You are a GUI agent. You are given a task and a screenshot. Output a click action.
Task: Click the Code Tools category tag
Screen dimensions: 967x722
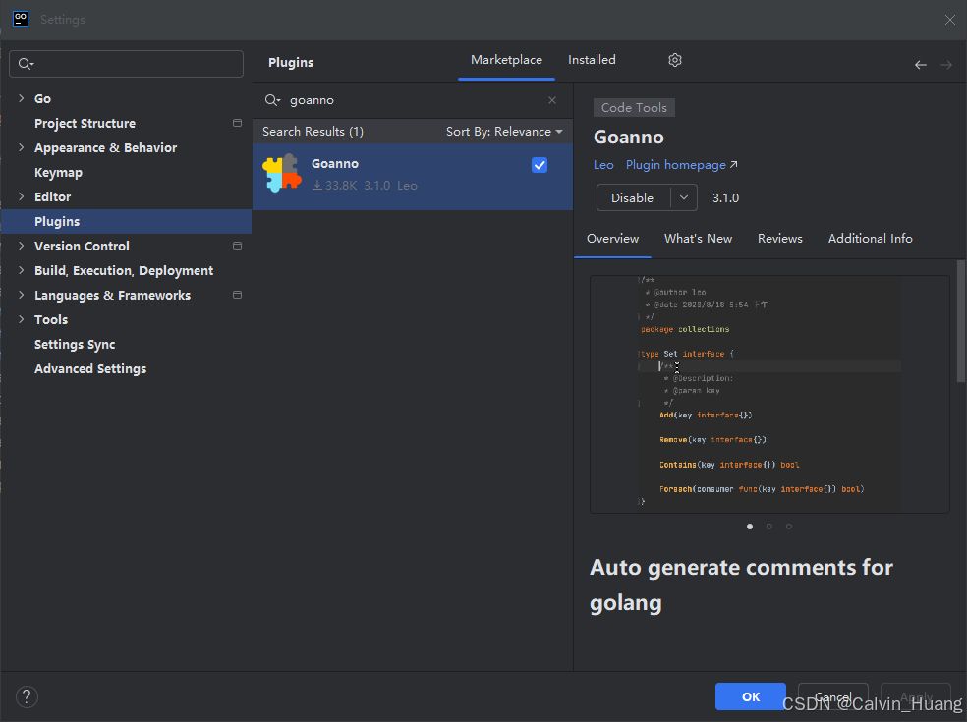(x=634, y=108)
